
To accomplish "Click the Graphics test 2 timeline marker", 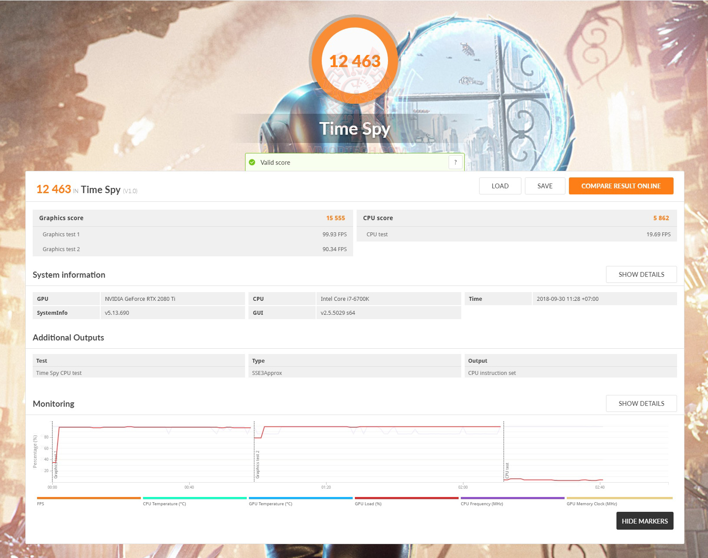I will pos(257,465).
